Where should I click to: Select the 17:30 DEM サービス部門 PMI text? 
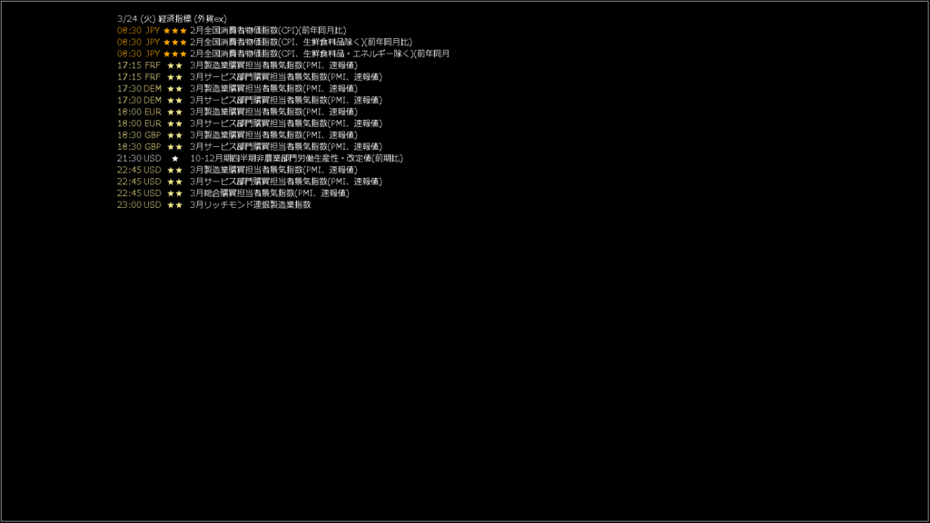click(286, 100)
